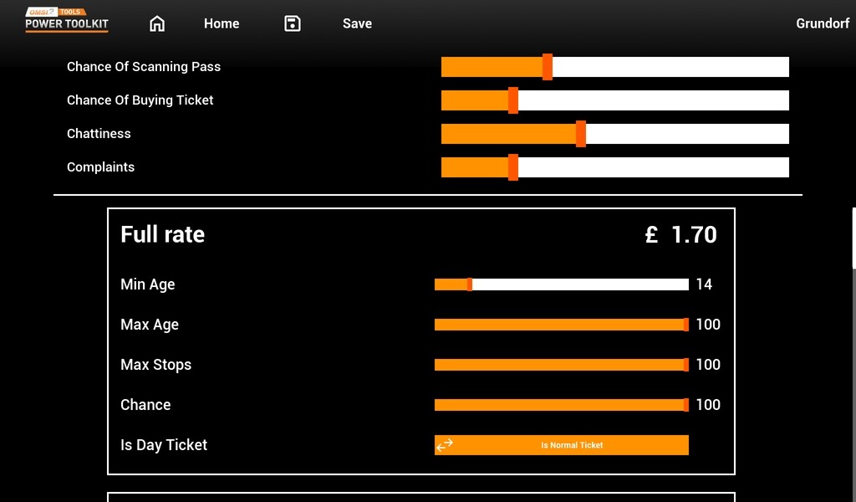
Task: Select the Save menu item
Action: [357, 23]
